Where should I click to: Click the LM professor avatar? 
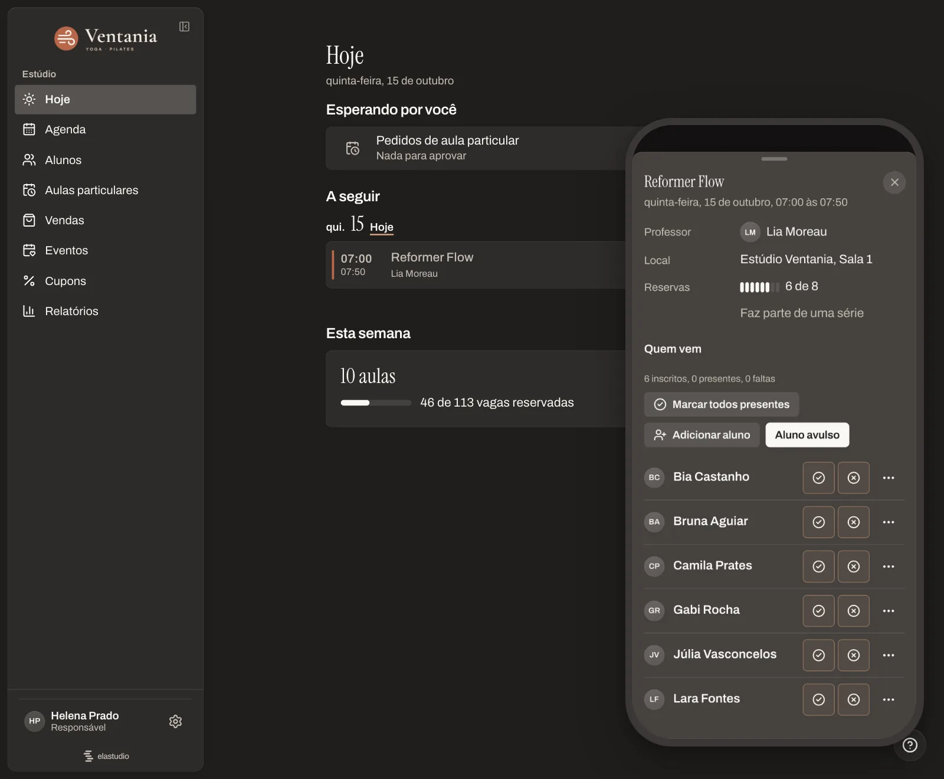click(x=750, y=232)
